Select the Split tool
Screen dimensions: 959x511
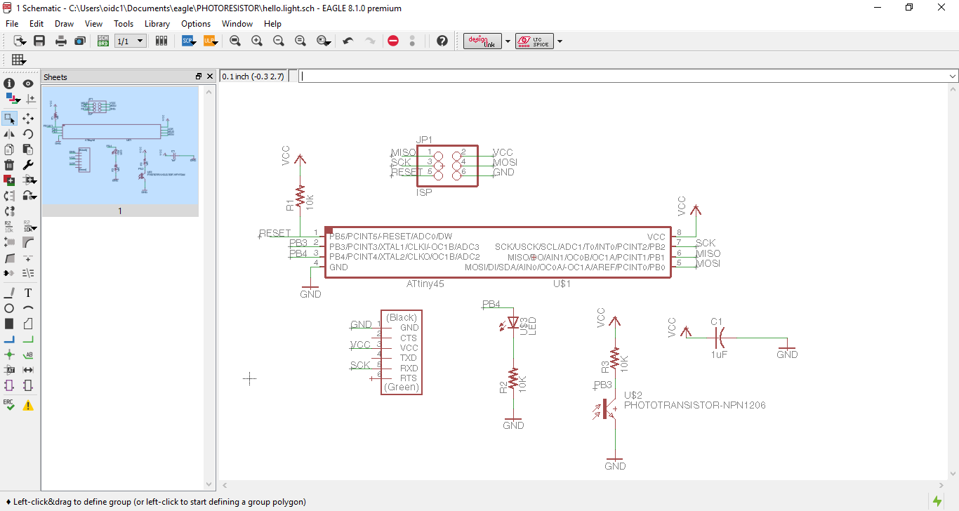tap(9, 258)
